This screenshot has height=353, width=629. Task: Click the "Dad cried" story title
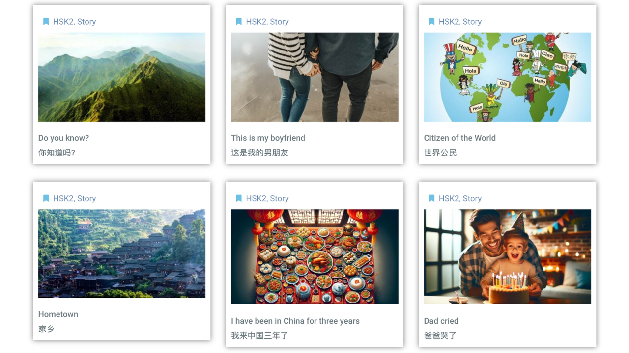441,321
